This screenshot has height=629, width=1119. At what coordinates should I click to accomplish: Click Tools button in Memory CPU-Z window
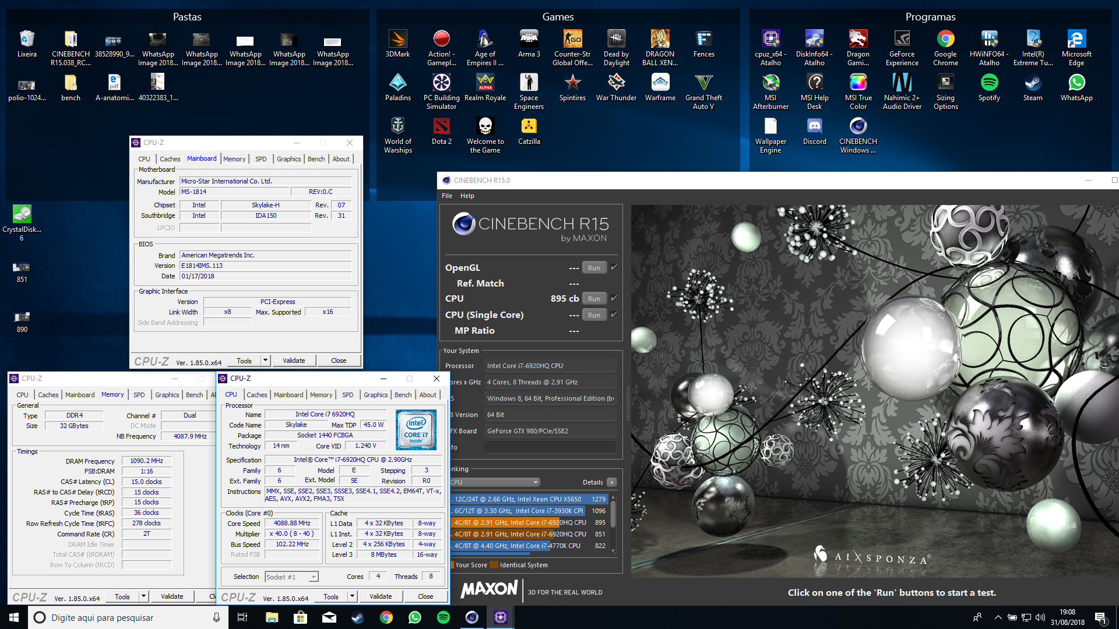tap(122, 596)
